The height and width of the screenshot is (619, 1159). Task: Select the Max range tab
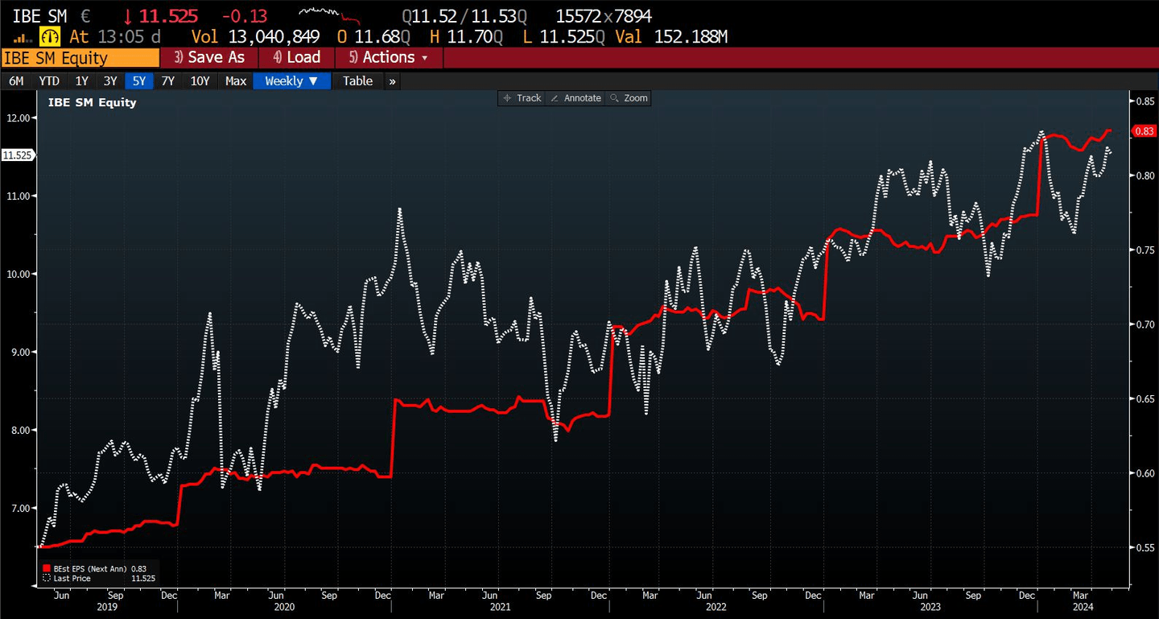235,80
